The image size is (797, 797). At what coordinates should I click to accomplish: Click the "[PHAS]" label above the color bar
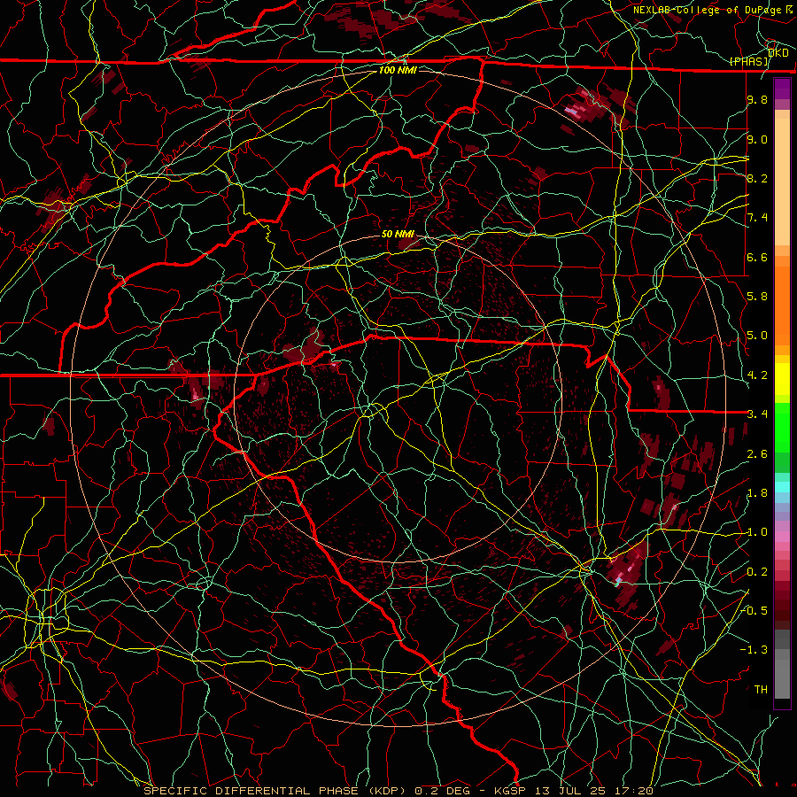(x=749, y=62)
